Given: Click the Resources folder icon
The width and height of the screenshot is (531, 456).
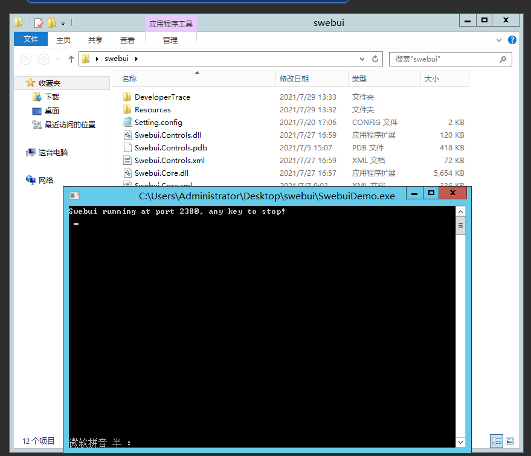Looking at the screenshot, I should [x=127, y=109].
